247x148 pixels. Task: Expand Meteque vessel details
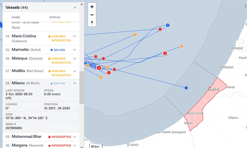tap(75, 58)
